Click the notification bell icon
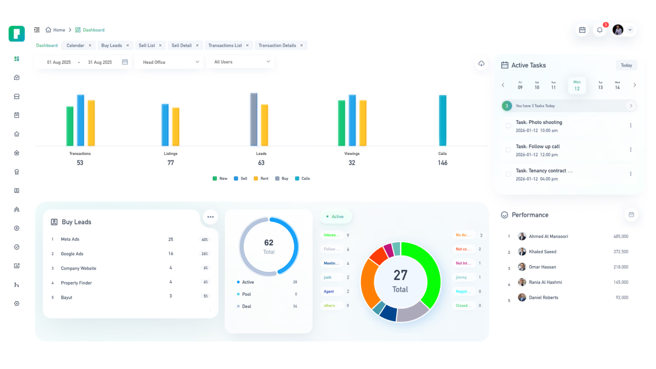Image resolution: width=656 pixels, height=369 pixels. pyautogui.click(x=600, y=30)
